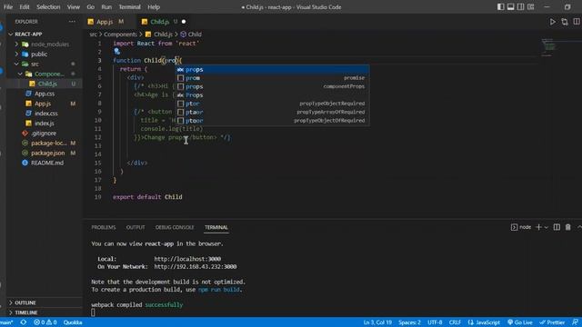The width and height of the screenshot is (582, 327).
Task: Select the node terminal instance
Action: [521, 227]
